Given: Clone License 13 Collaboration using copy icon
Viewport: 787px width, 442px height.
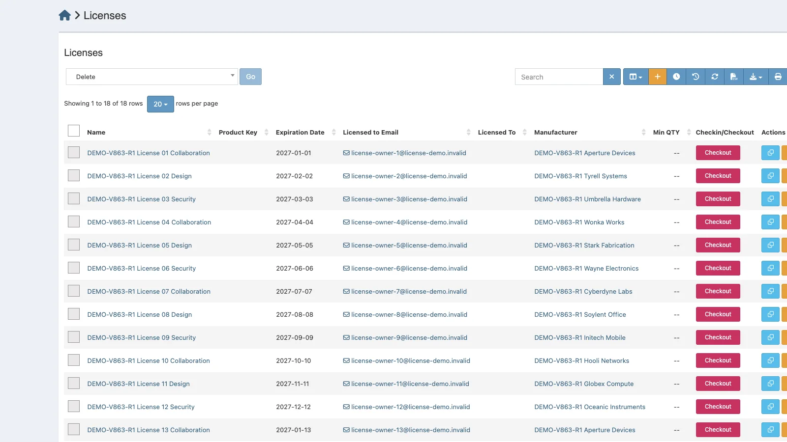Looking at the screenshot, I should coord(770,430).
